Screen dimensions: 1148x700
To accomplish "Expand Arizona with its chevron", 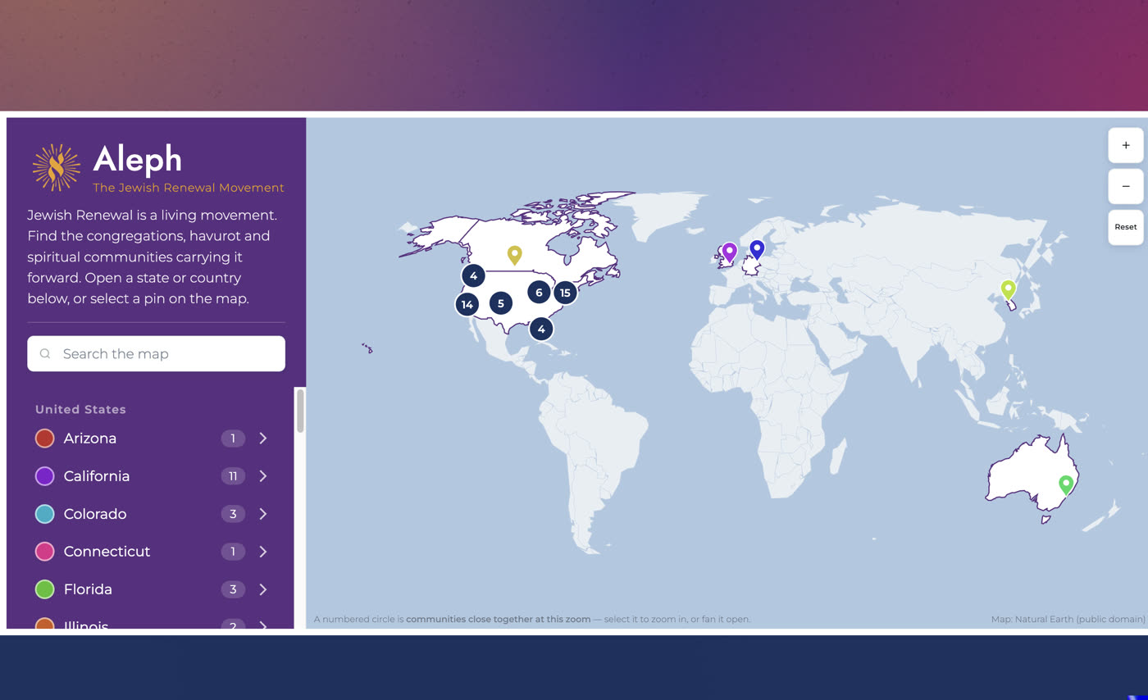I will click(x=263, y=439).
